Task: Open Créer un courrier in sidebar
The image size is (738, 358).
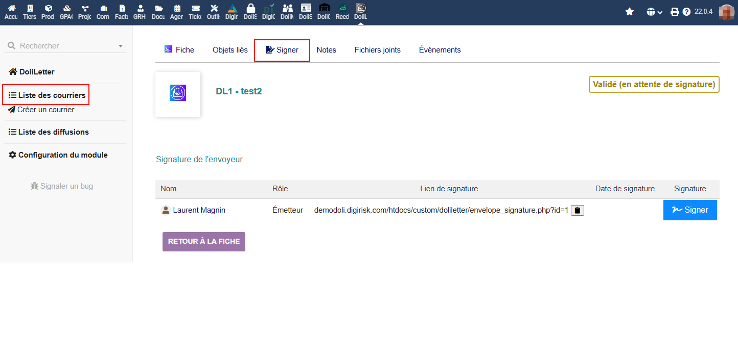Action: pyautogui.click(x=45, y=110)
